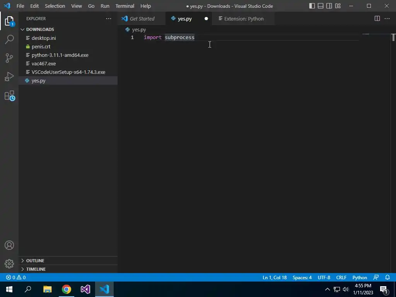Open the Accounts menu icon
This screenshot has height=297, width=396.
(9, 245)
